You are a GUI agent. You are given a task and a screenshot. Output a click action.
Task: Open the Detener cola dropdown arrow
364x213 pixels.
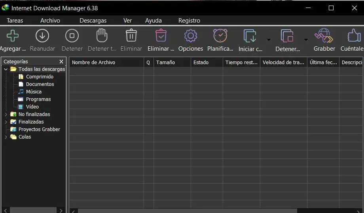point(306,40)
